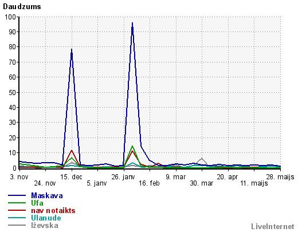The height and width of the screenshot is (232, 298).
Task: Click the red peak near 15. dec
Action: [72, 151]
